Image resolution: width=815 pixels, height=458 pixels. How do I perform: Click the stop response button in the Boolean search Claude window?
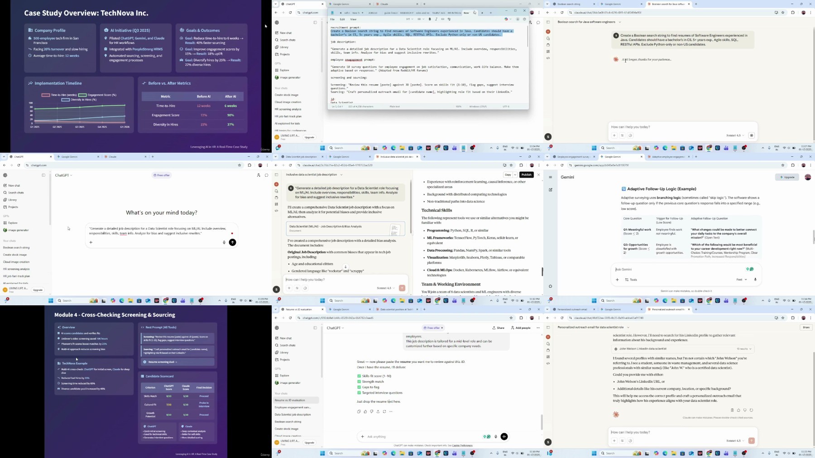pyautogui.click(x=752, y=135)
